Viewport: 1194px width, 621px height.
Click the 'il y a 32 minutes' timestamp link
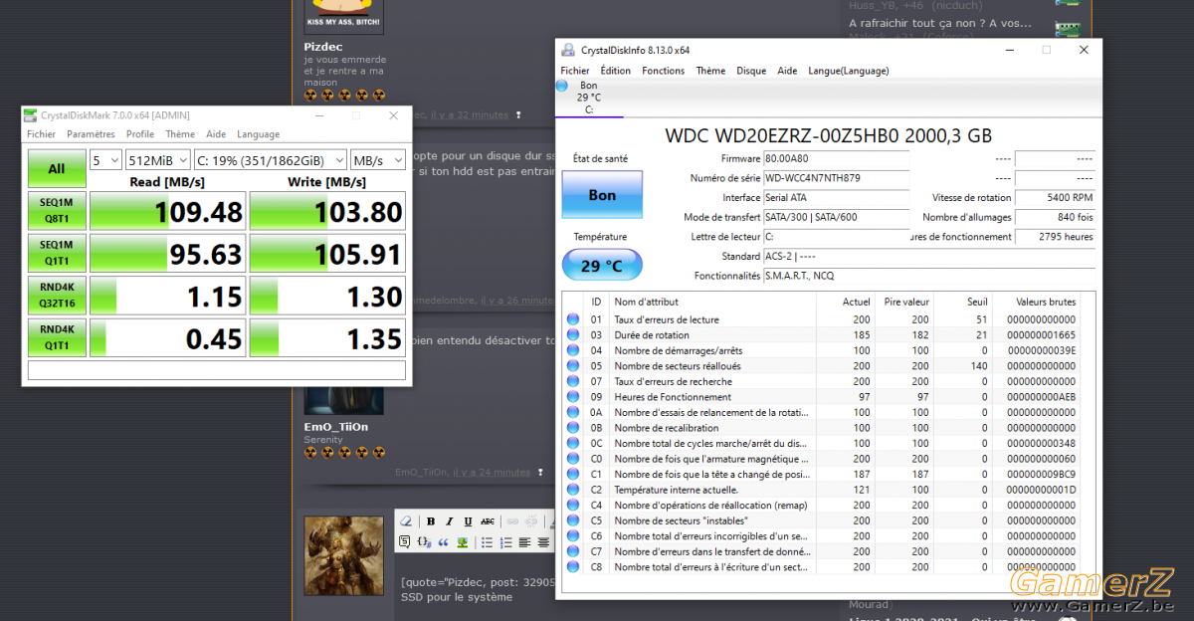[x=469, y=114]
